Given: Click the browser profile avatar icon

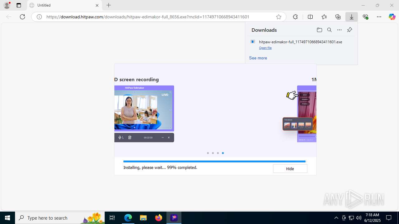Looking at the screenshot, I should tap(7, 5).
